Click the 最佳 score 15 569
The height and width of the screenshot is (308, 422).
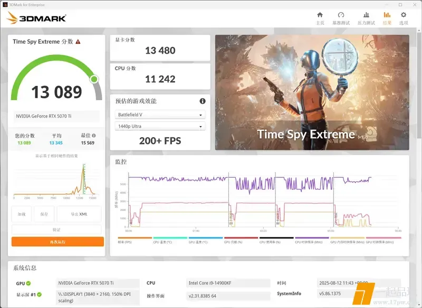88,143
